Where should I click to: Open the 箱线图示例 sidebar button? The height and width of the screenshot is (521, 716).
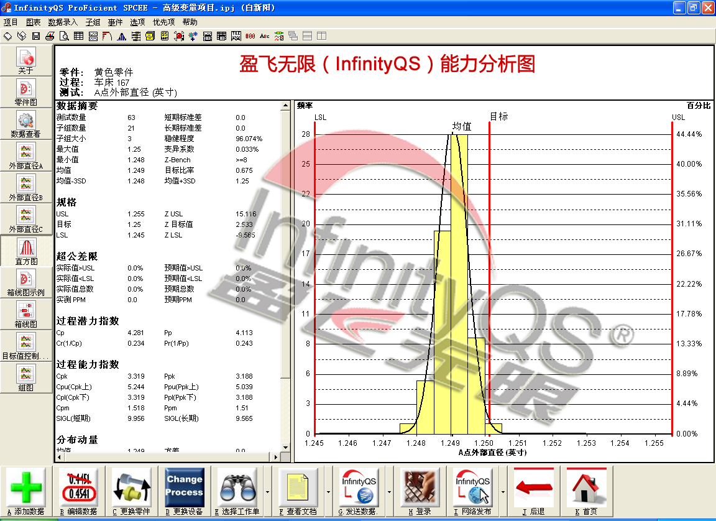click(x=26, y=283)
